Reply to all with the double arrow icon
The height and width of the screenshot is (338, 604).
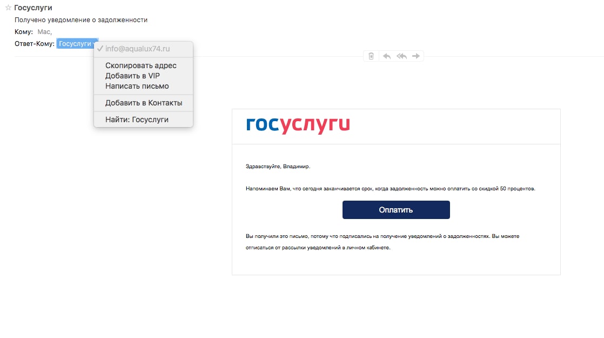click(x=401, y=56)
